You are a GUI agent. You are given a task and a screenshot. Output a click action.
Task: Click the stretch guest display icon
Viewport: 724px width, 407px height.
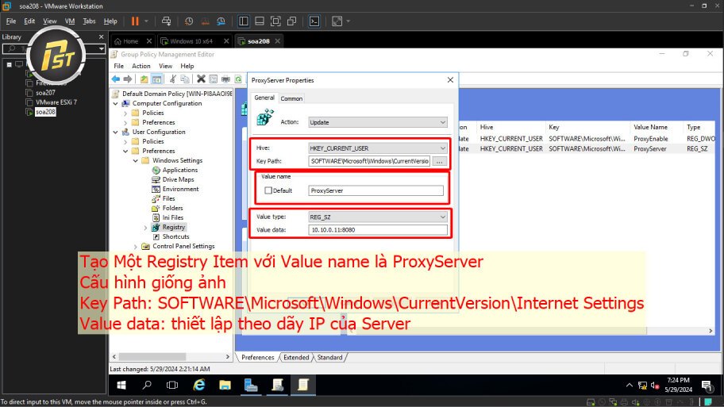tap(337, 21)
